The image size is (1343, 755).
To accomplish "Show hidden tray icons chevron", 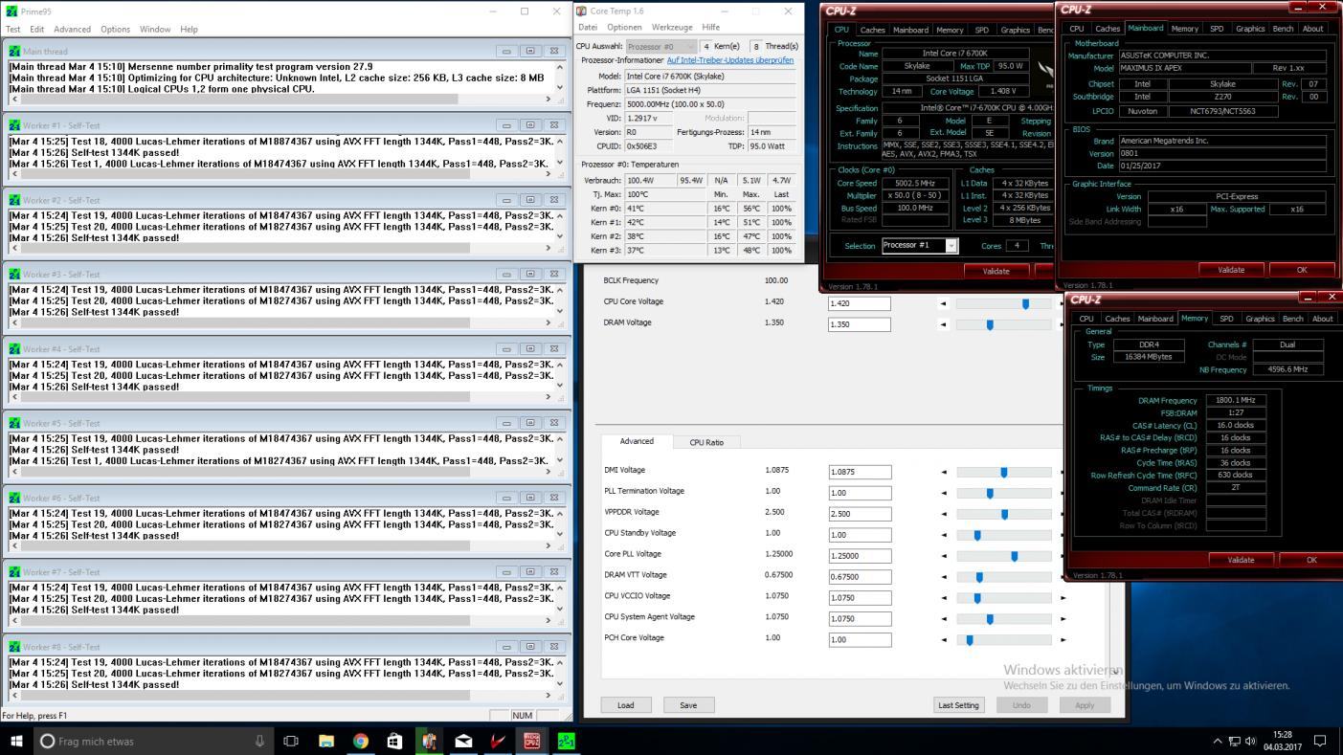I will click(x=1218, y=741).
